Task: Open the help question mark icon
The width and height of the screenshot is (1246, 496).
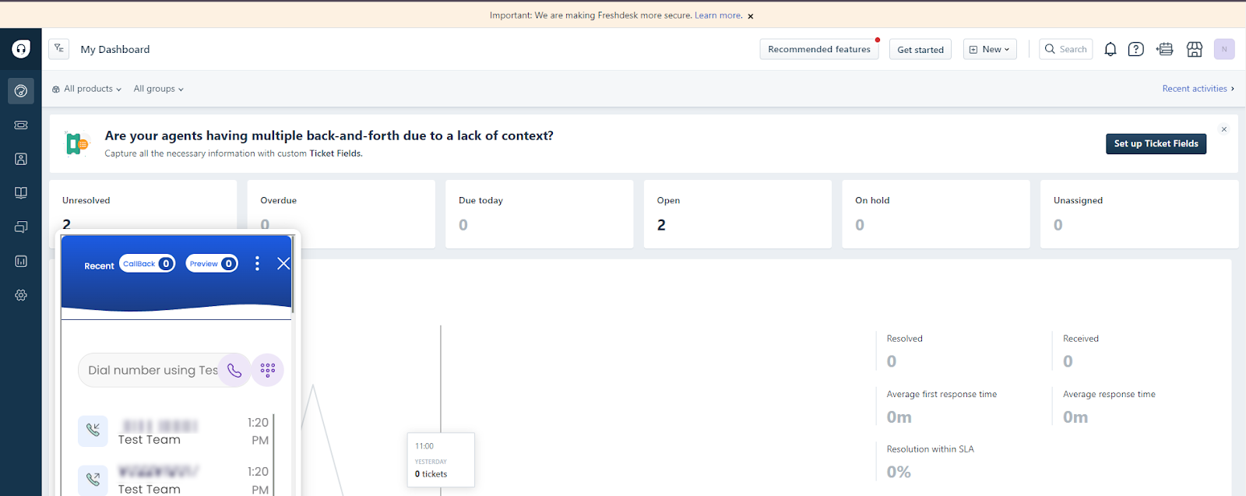Action: click(1136, 49)
